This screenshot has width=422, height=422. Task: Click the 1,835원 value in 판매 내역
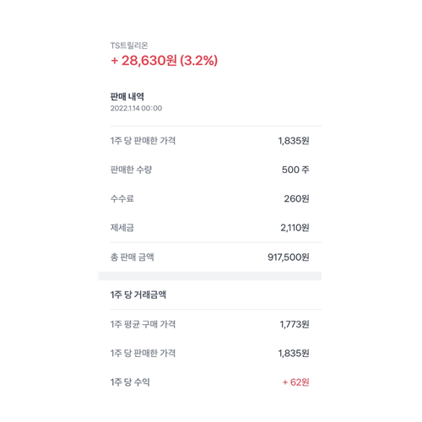click(x=294, y=141)
